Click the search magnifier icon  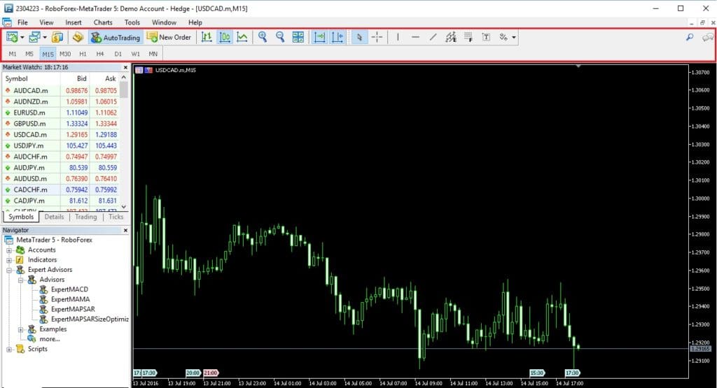point(690,38)
